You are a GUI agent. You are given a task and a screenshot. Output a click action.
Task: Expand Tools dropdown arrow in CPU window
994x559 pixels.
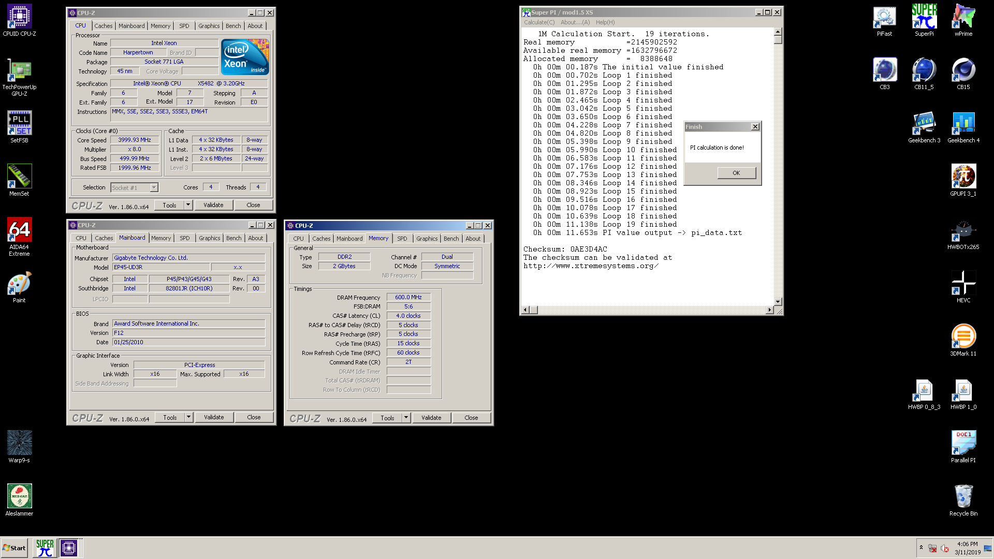(188, 205)
